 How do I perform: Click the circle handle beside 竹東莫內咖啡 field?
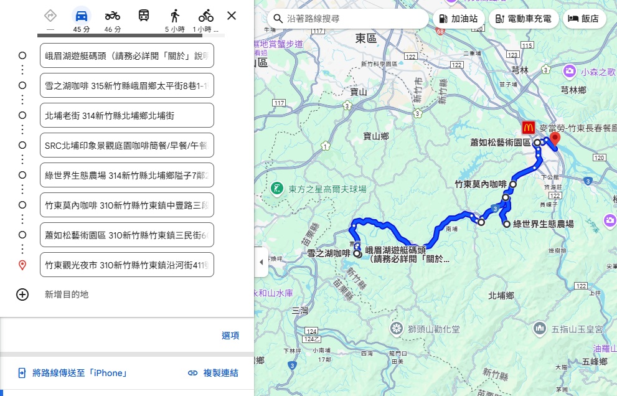[22, 205]
